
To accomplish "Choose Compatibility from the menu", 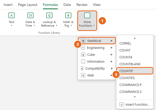I will click(x=97, y=68).
